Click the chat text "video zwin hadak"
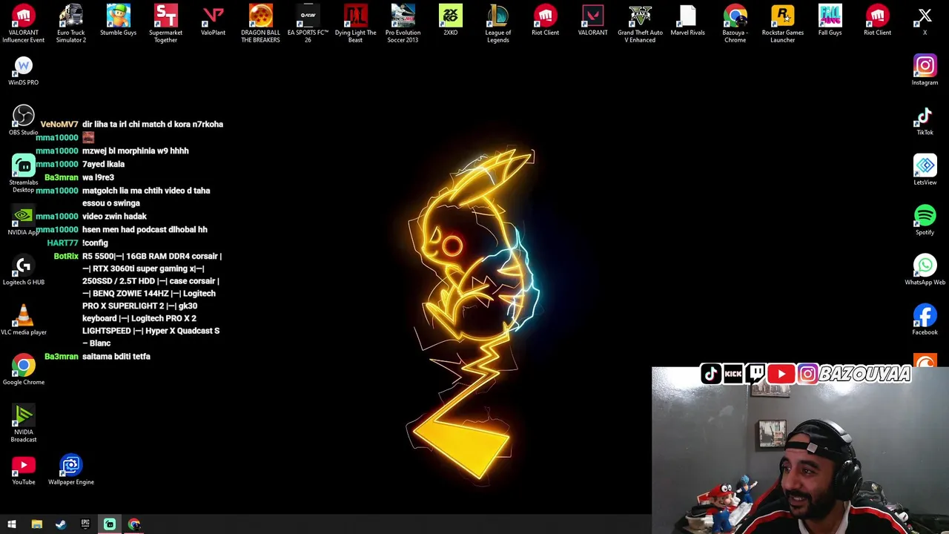This screenshot has height=534, width=949. tap(114, 216)
